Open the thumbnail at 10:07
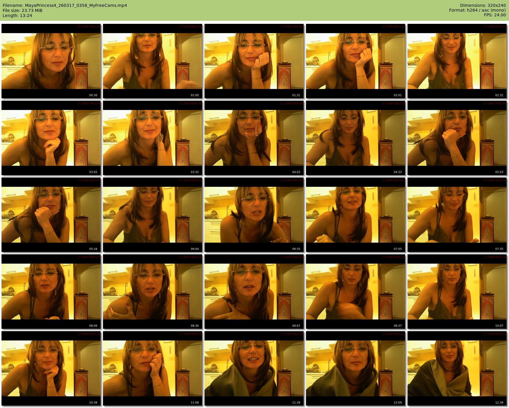This screenshot has height=408, width=509. point(457,292)
